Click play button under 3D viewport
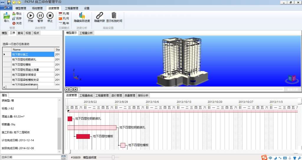This screenshot has height=160, width=302. tap(67, 89)
